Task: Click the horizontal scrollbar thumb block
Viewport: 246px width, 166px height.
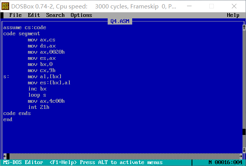Action: coord(8,156)
